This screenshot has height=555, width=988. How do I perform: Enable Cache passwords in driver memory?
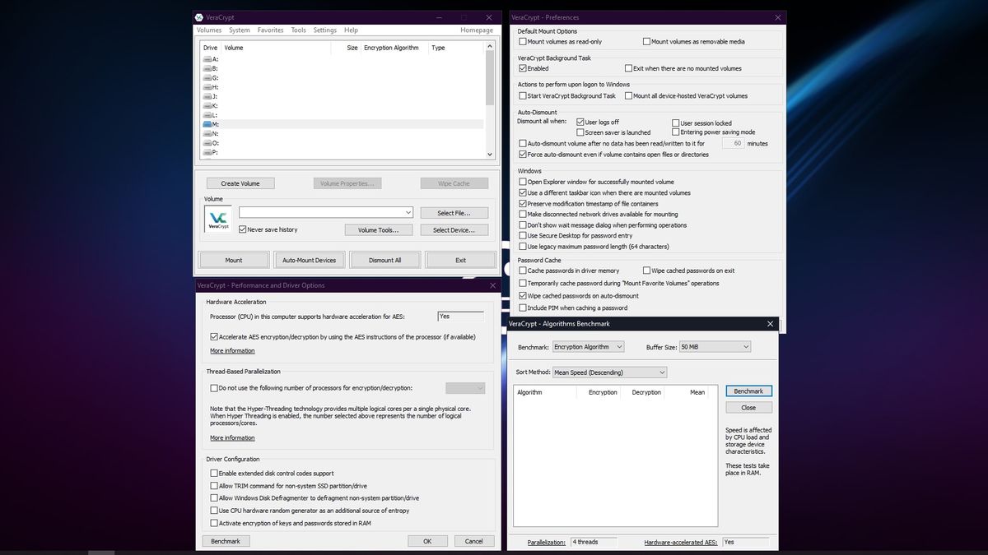[522, 270]
